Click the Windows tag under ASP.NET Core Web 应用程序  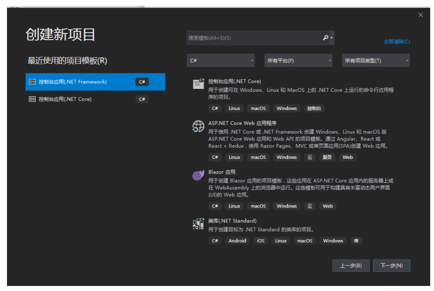click(x=287, y=157)
